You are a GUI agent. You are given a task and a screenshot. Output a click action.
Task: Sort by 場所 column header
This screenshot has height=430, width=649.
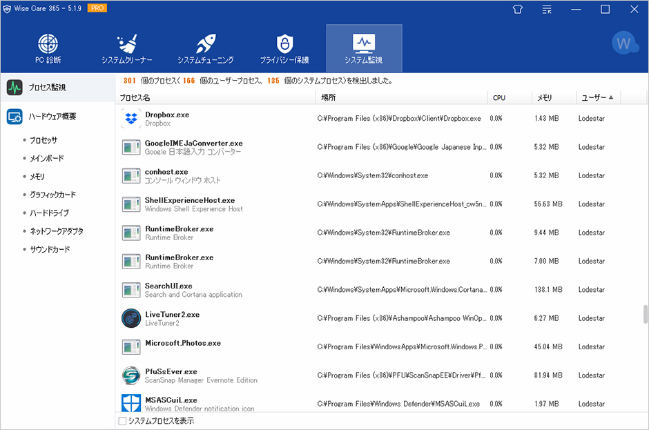402,98
